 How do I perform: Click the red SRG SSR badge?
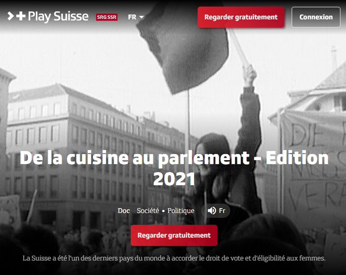tap(106, 17)
